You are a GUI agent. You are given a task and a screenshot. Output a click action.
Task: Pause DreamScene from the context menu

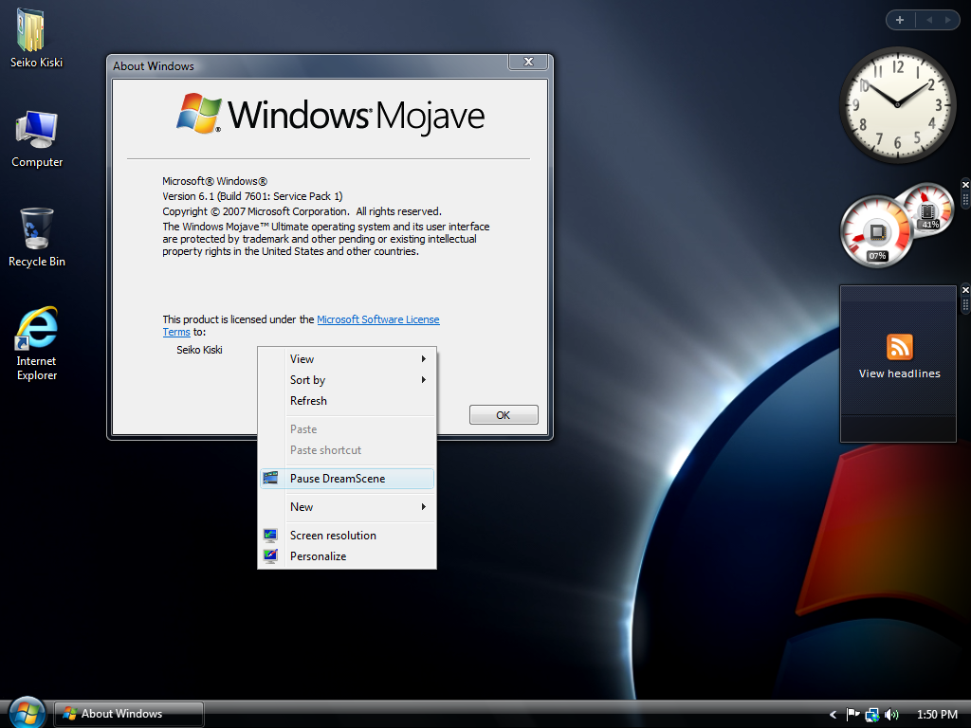pos(338,479)
